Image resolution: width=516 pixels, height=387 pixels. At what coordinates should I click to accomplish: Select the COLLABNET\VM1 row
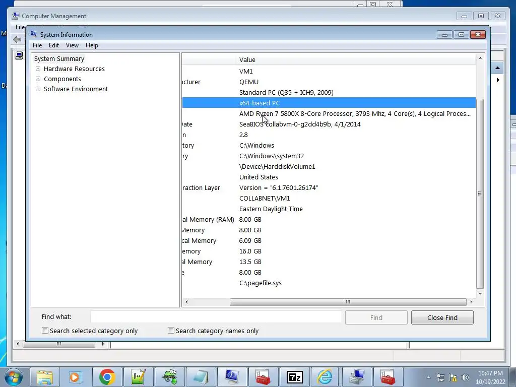tap(329, 198)
